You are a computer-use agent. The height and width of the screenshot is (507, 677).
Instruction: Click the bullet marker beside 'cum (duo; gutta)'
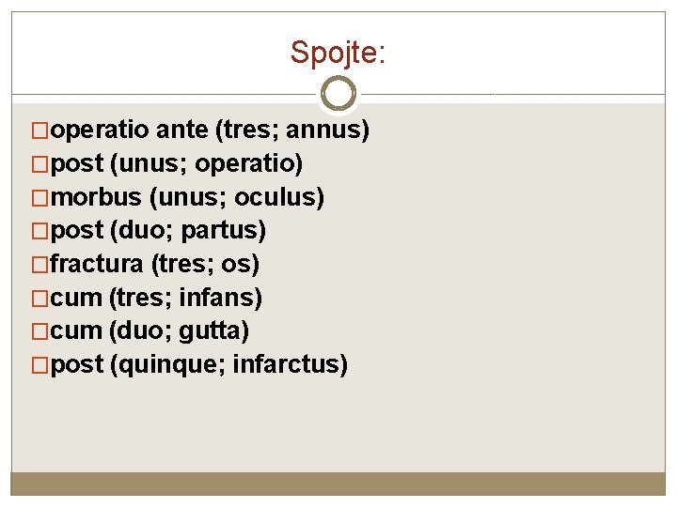pyautogui.click(x=39, y=331)
